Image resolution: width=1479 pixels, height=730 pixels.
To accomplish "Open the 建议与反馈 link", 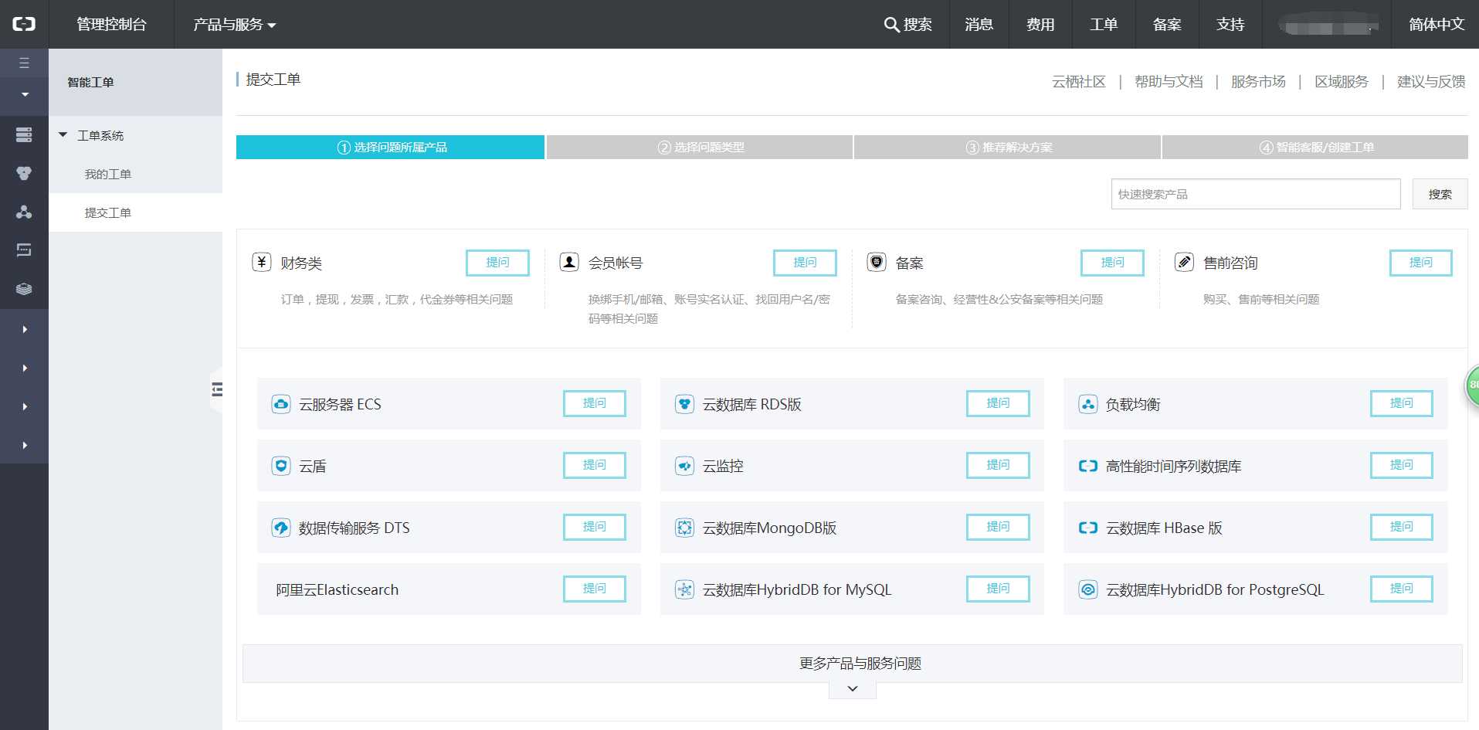I will 1431,81.
